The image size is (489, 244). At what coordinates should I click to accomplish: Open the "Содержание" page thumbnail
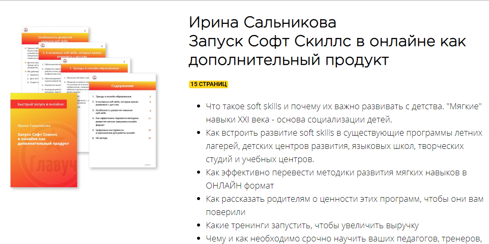pyautogui.click(x=122, y=121)
